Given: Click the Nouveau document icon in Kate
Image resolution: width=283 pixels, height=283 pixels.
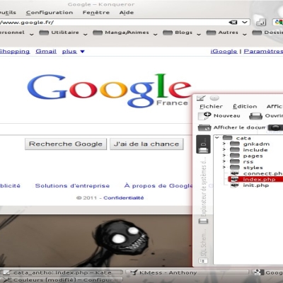Looking at the screenshot, I should (204, 116).
